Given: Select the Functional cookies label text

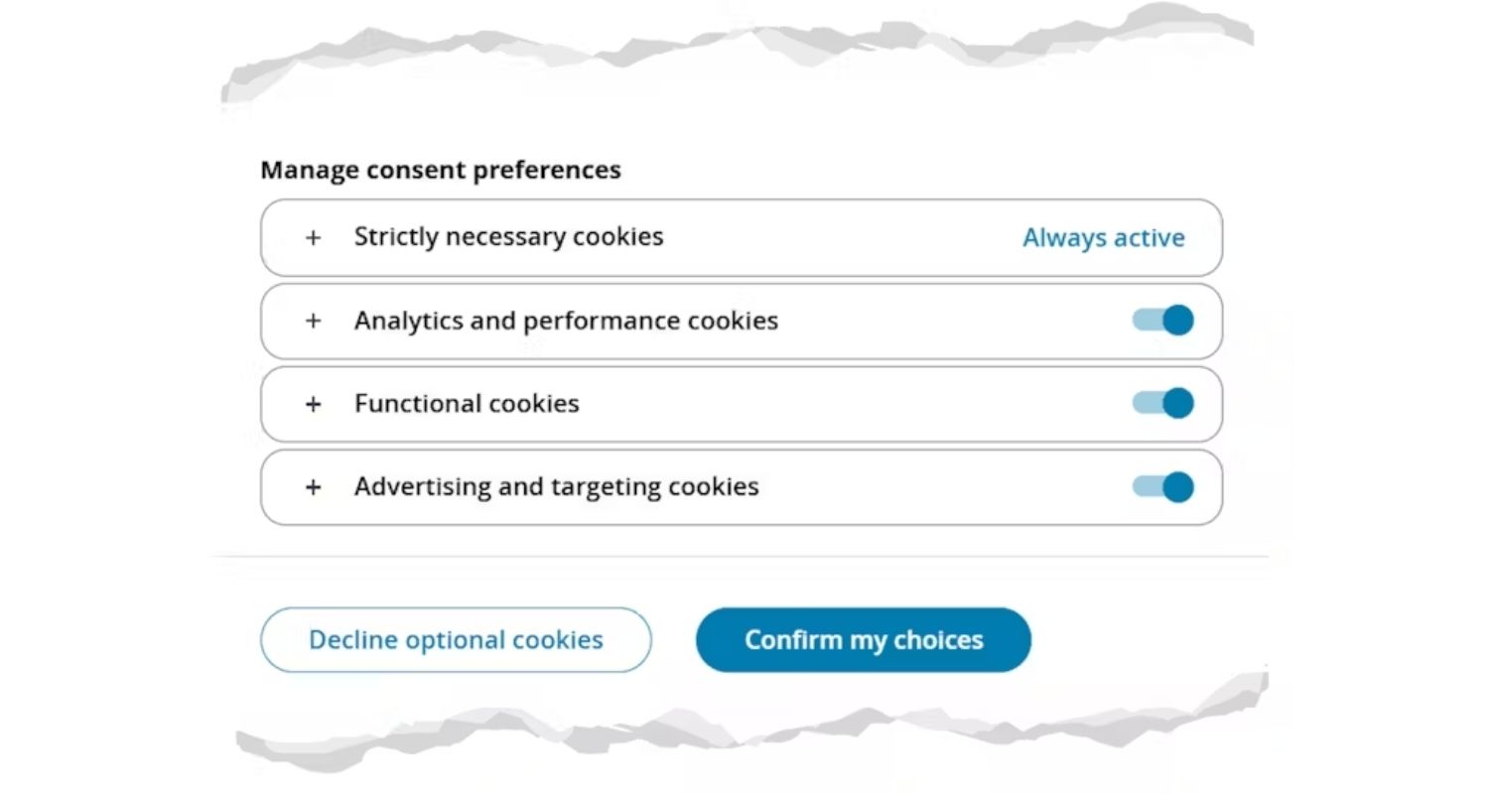Looking at the screenshot, I should pyautogui.click(x=467, y=404).
